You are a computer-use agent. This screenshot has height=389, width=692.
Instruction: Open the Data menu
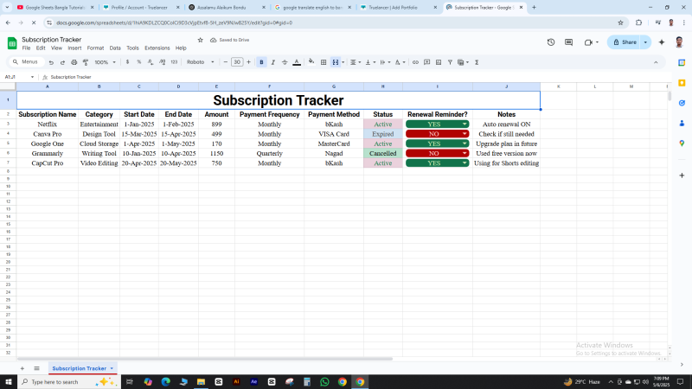click(x=115, y=48)
